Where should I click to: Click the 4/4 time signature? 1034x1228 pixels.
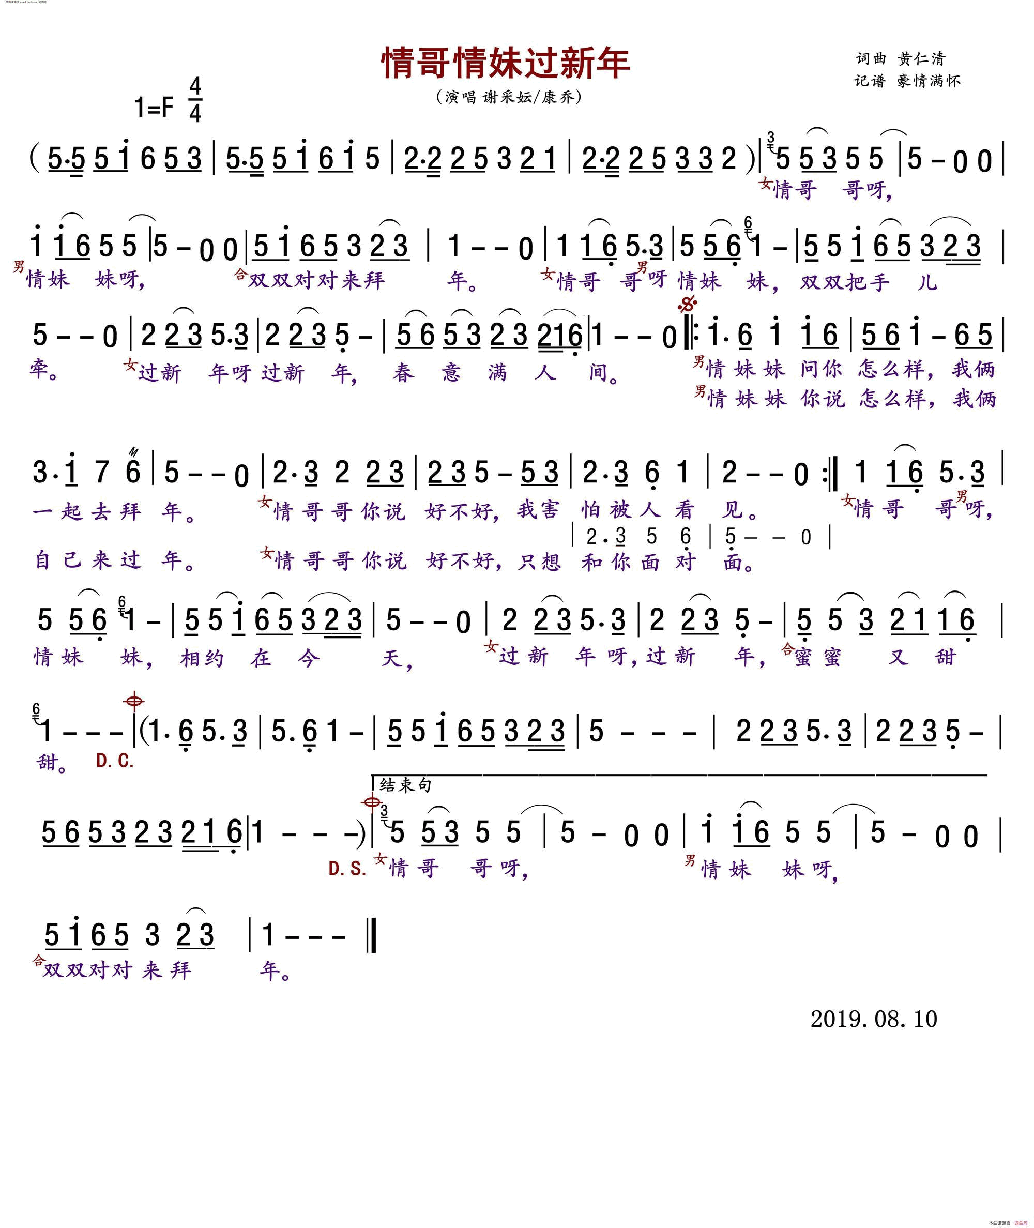[x=195, y=100]
